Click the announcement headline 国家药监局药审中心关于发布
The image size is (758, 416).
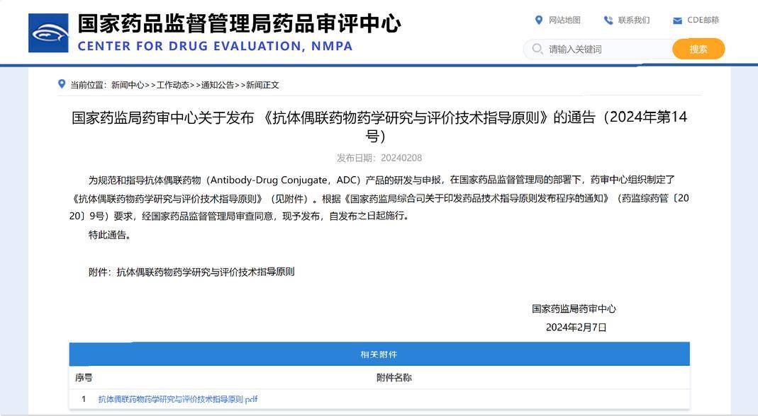(x=379, y=127)
